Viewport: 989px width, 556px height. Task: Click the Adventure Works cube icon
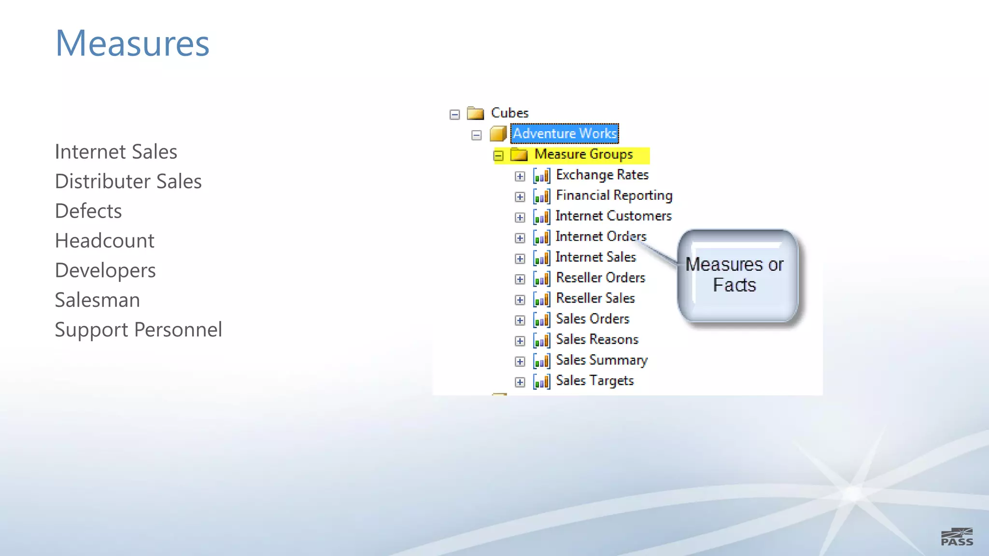498,134
